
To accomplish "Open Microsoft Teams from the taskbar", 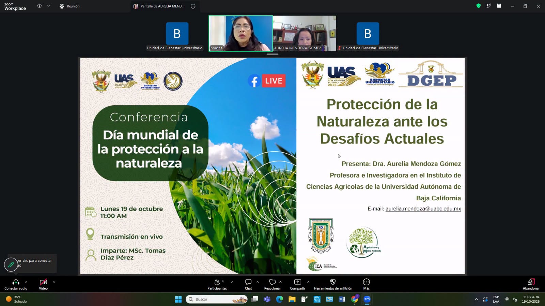I will [x=267, y=299].
